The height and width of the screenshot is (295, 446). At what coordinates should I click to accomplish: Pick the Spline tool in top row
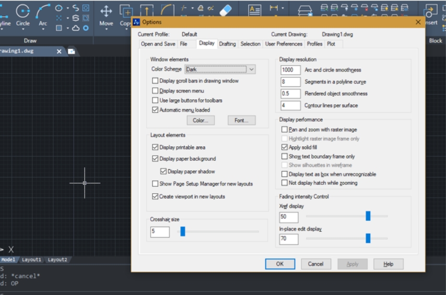[75, 8]
